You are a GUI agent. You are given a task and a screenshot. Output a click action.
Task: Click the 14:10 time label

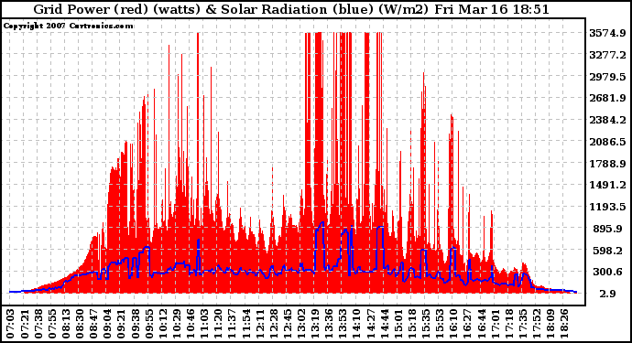(356, 324)
